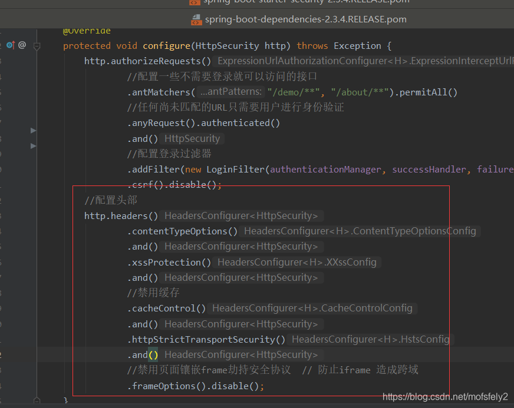
Task: Click the ExpressionUrlAuthorizationConfigurer inlay hint
Action: click(364, 61)
